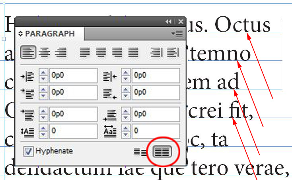
Task: Toggle the Hyphenate checkbox
Action: pyautogui.click(x=29, y=151)
